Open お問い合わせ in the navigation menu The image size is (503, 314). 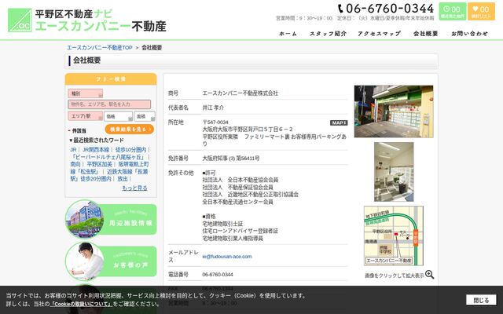(x=470, y=34)
